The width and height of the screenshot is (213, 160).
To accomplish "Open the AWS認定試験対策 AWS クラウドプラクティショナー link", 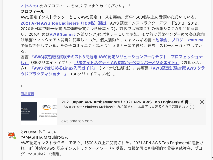I will pos(177,68).
